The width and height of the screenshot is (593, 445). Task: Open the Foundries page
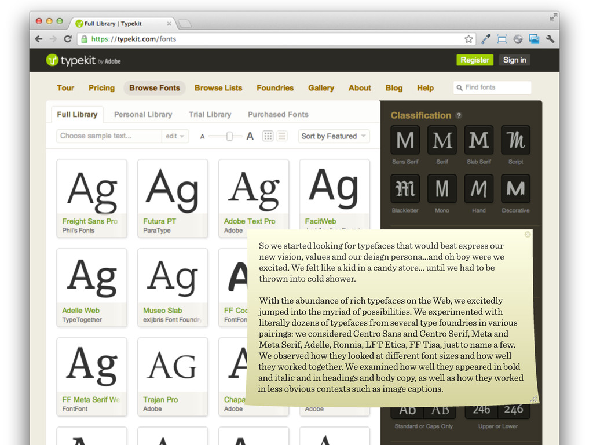(275, 88)
